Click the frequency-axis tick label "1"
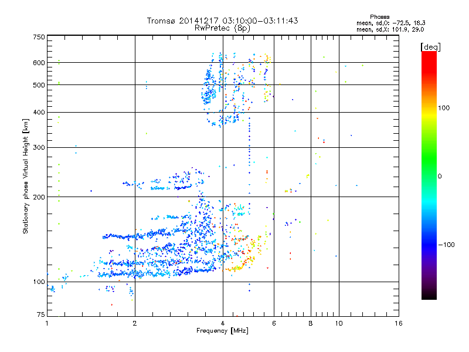Viewport: 469px width, 352px height. coord(47,323)
